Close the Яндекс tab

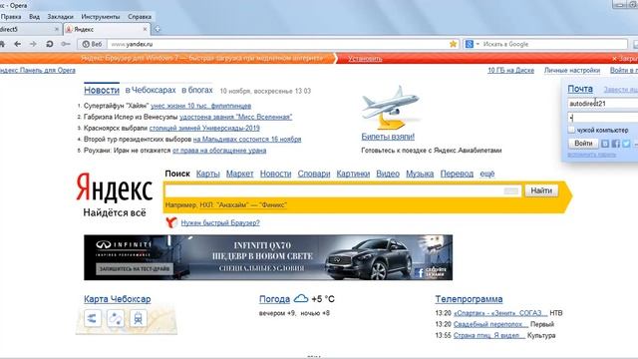[x=145, y=29]
